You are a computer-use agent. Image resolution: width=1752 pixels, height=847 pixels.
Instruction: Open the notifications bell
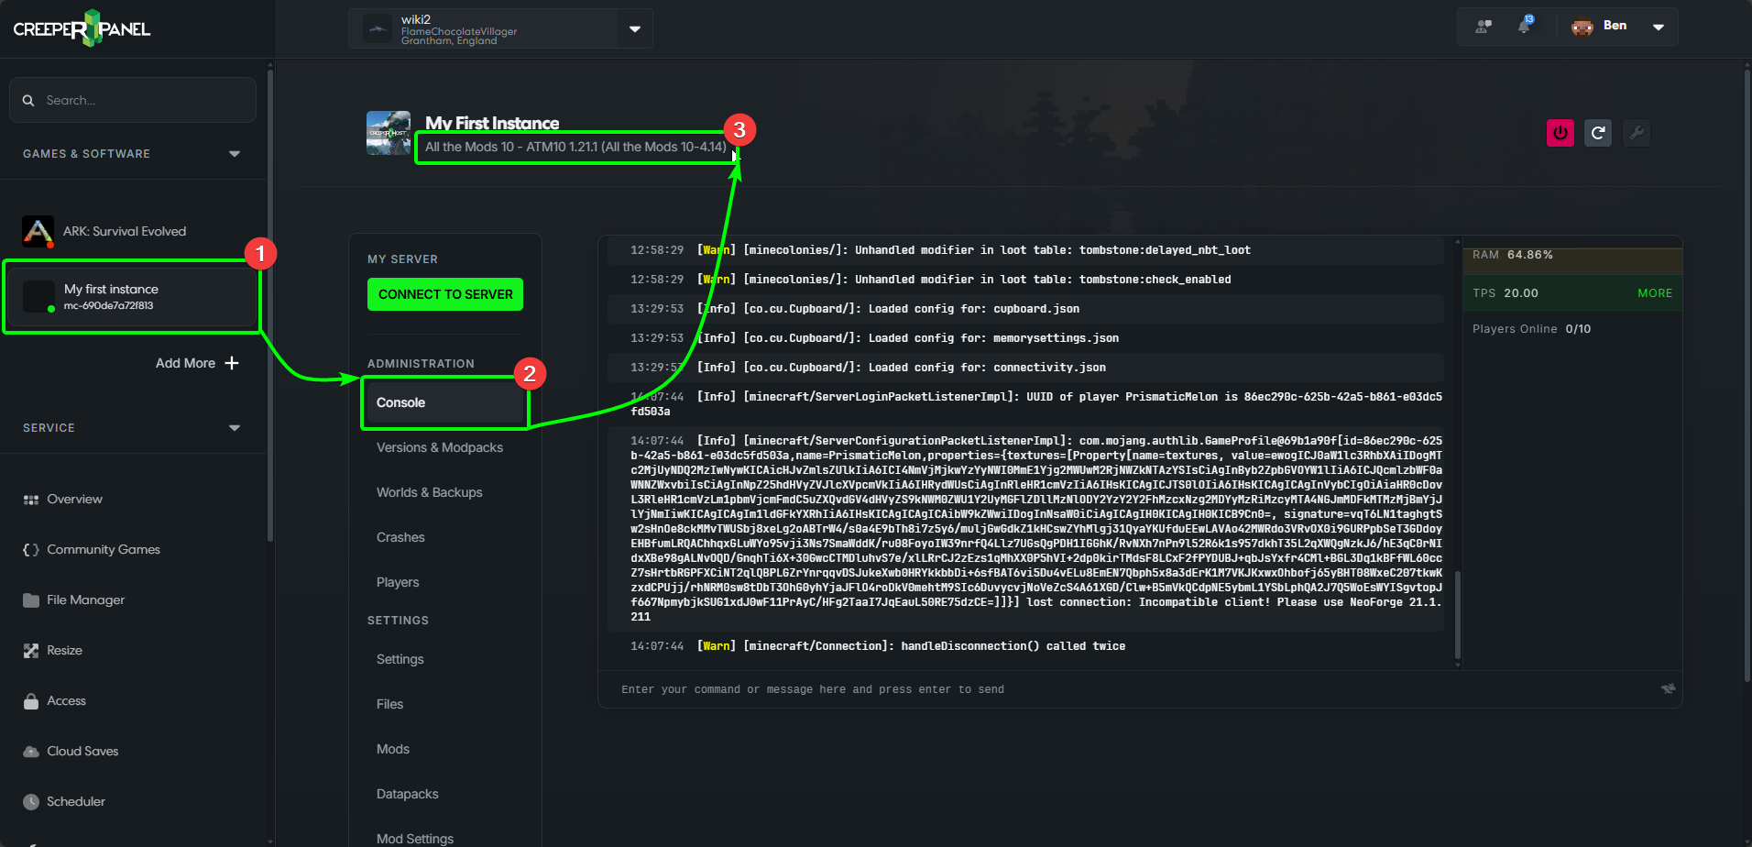[1524, 26]
